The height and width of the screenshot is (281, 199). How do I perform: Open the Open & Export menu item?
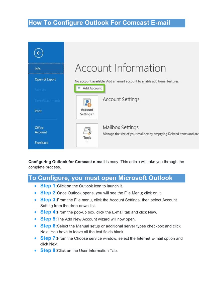pos(45,79)
